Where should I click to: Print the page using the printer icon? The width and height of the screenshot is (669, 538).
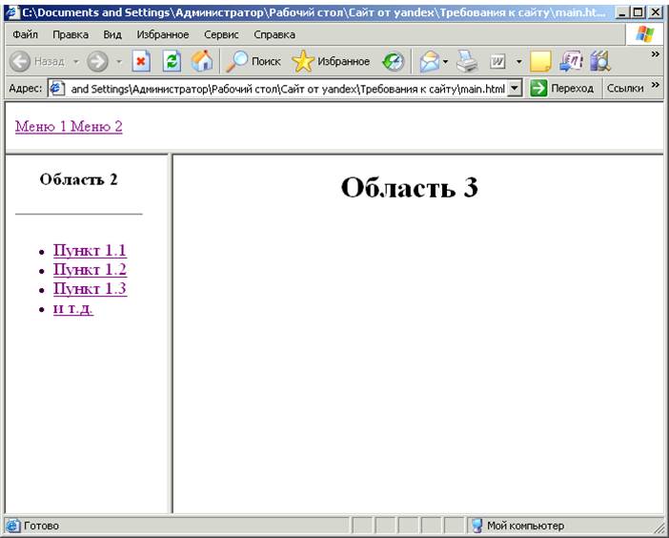point(465,61)
